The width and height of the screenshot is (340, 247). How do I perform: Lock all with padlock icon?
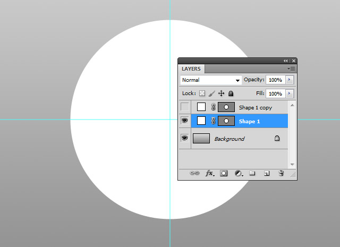[x=231, y=93]
